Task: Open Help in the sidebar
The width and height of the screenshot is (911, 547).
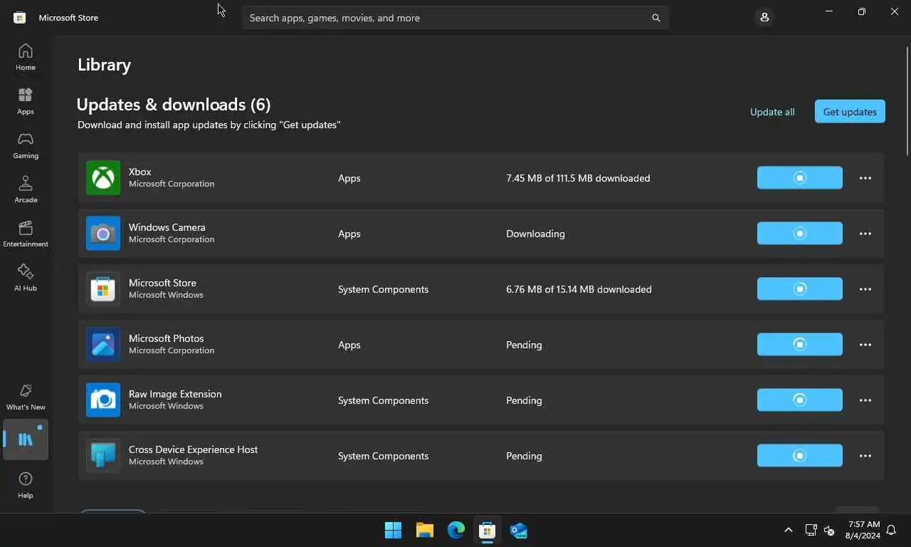Action: coord(26,485)
